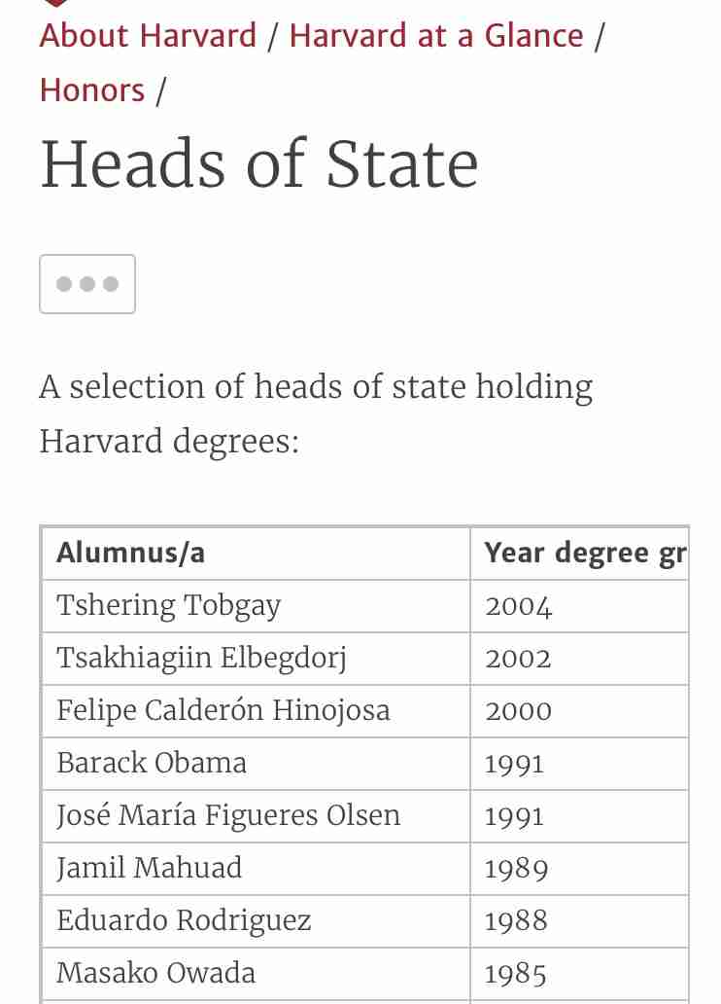The width and height of the screenshot is (721, 1004).
Task: Select the Tsakhiagiin Elbegdorj name cell
Action: [256, 659]
